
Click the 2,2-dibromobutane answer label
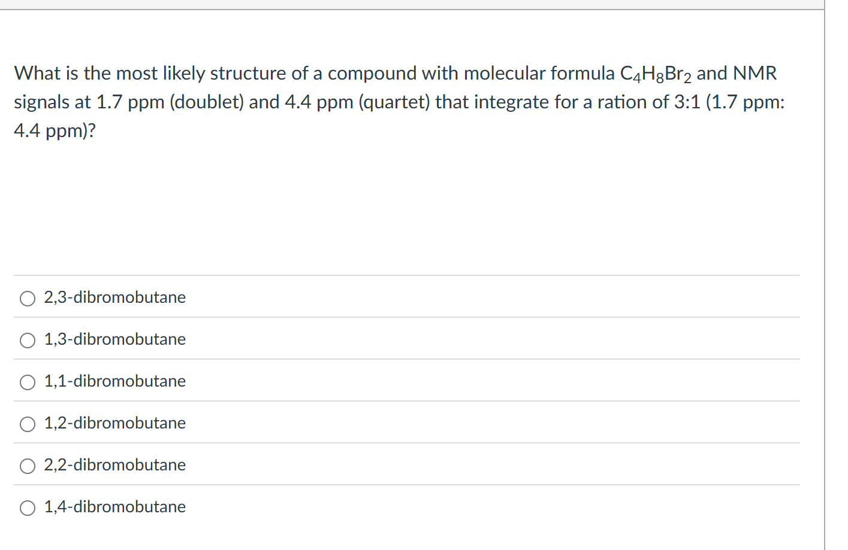pos(114,465)
